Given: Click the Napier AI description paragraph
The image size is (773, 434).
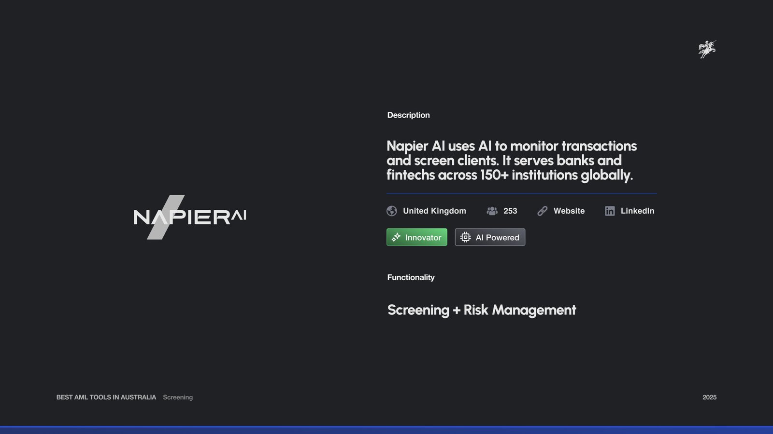Looking at the screenshot, I should [x=512, y=161].
